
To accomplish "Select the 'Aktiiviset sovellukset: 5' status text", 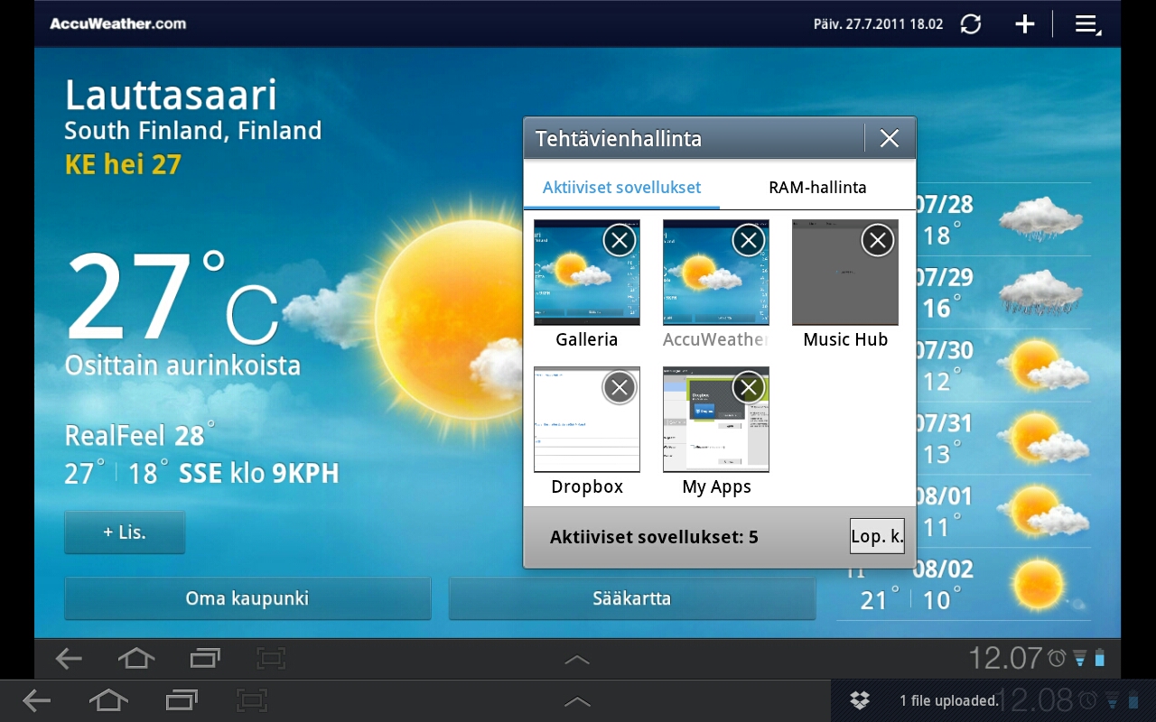I will coord(654,538).
